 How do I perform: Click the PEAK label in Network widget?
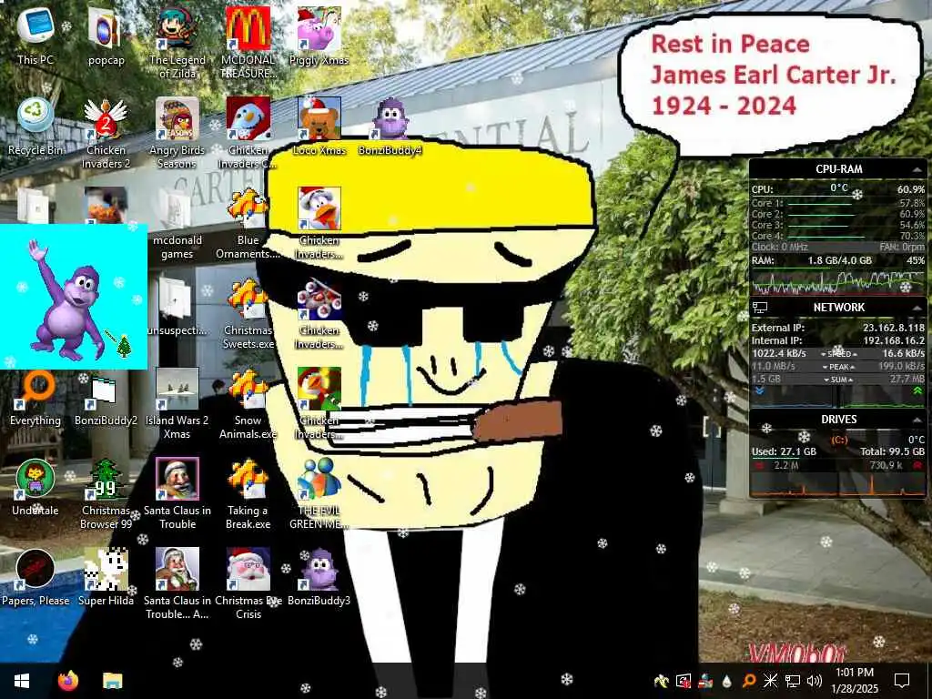click(838, 367)
